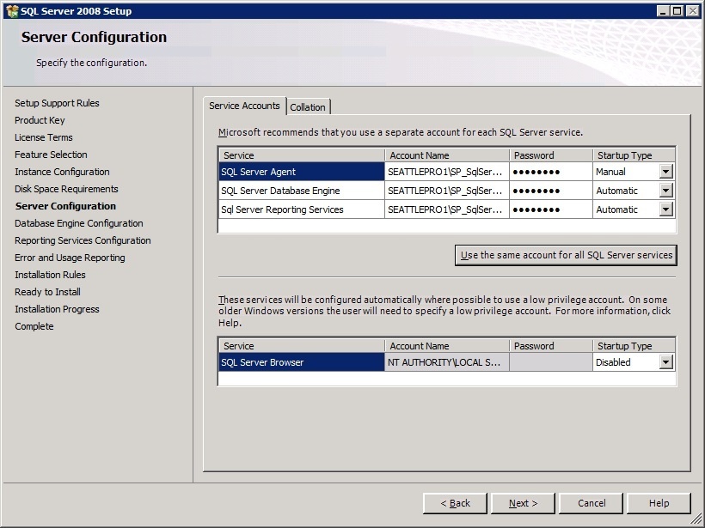Viewport: 705px width, 528px height.
Task: Click the Disk Space Requirements step
Action: point(66,189)
